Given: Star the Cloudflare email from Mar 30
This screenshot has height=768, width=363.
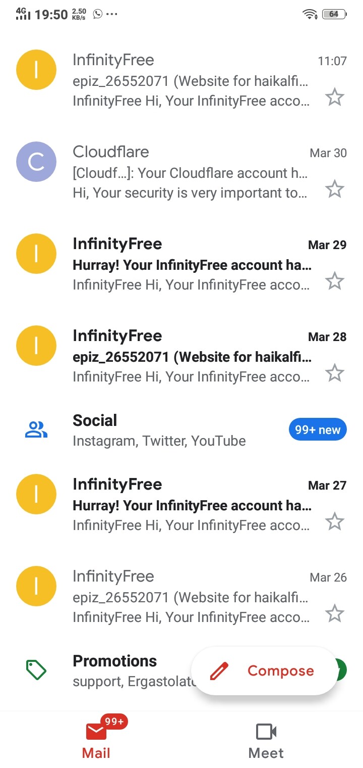Looking at the screenshot, I should click(334, 189).
